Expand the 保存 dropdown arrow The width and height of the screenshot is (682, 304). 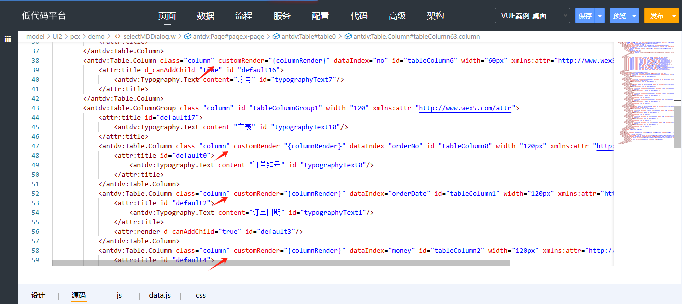click(x=599, y=16)
